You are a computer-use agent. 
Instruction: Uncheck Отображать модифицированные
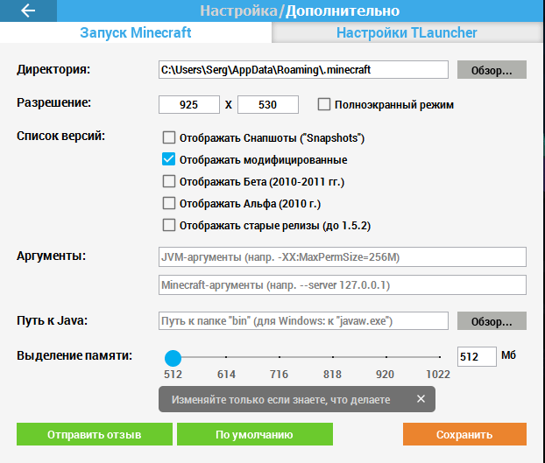pos(169,159)
